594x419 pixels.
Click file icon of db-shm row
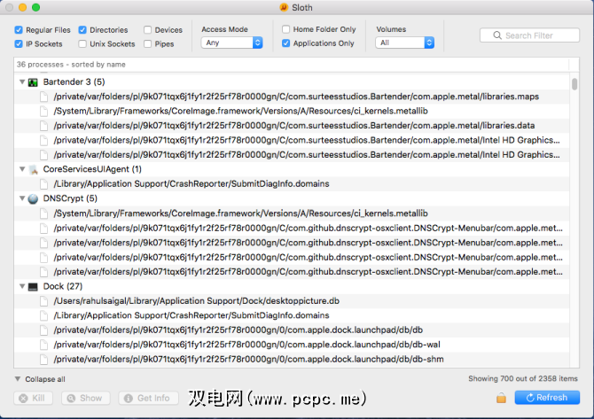tap(44, 360)
